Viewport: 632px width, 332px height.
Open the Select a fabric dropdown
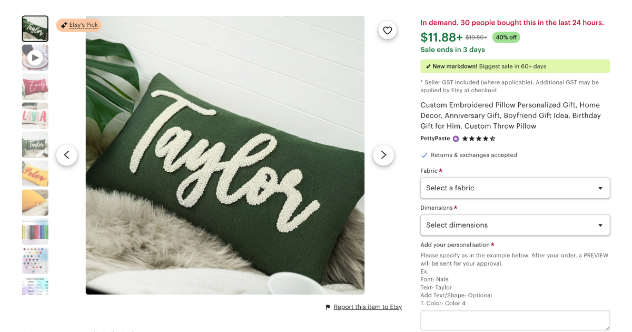pos(515,188)
